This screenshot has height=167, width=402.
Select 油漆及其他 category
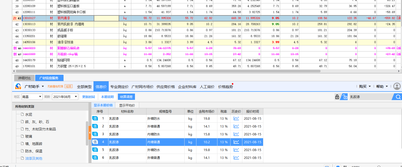[34, 158]
